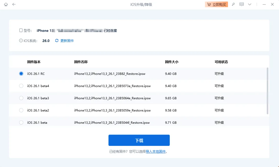Click the iOS system info icon
The image size is (279, 167).
21,41
